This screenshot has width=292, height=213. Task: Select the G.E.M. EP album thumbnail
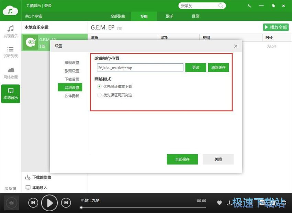31,43
